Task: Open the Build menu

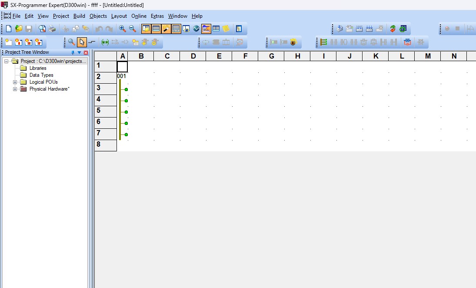Action: pyautogui.click(x=79, y=16)
